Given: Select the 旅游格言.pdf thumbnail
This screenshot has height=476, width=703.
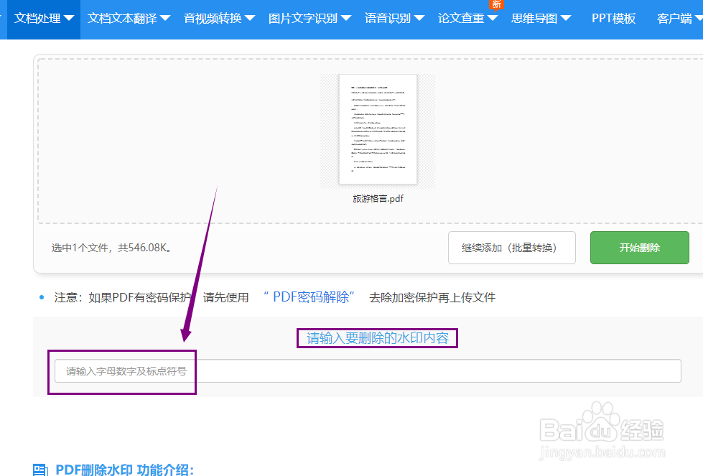Looking at the screenshot, I should pyautogui.click(x=378, y=131).
